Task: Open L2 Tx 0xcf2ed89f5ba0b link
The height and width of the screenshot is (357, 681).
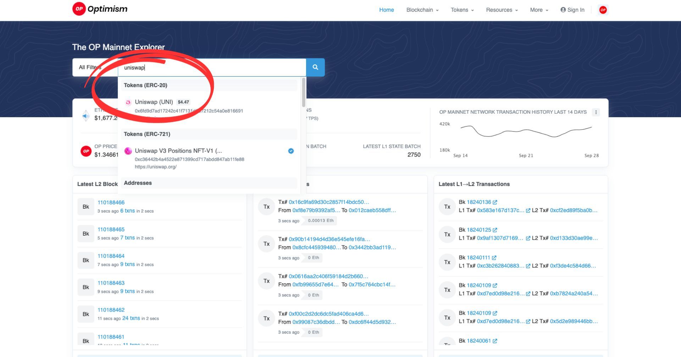Action: coord(574,210)
